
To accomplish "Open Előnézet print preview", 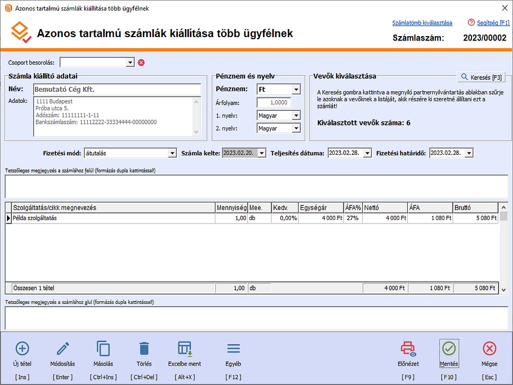I will click(408, 348).
